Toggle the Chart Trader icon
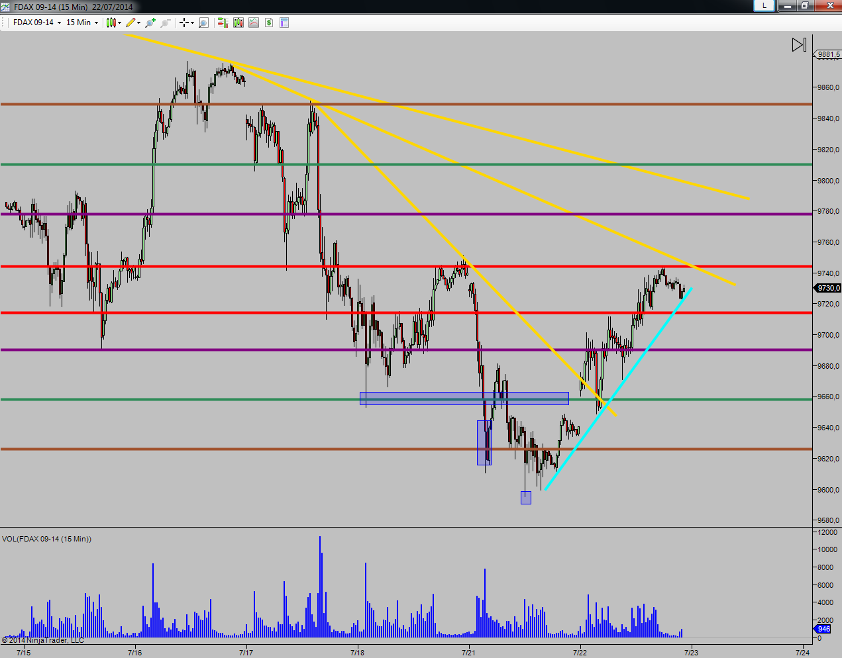Screen dimensions: 842x658 point(223,23)
